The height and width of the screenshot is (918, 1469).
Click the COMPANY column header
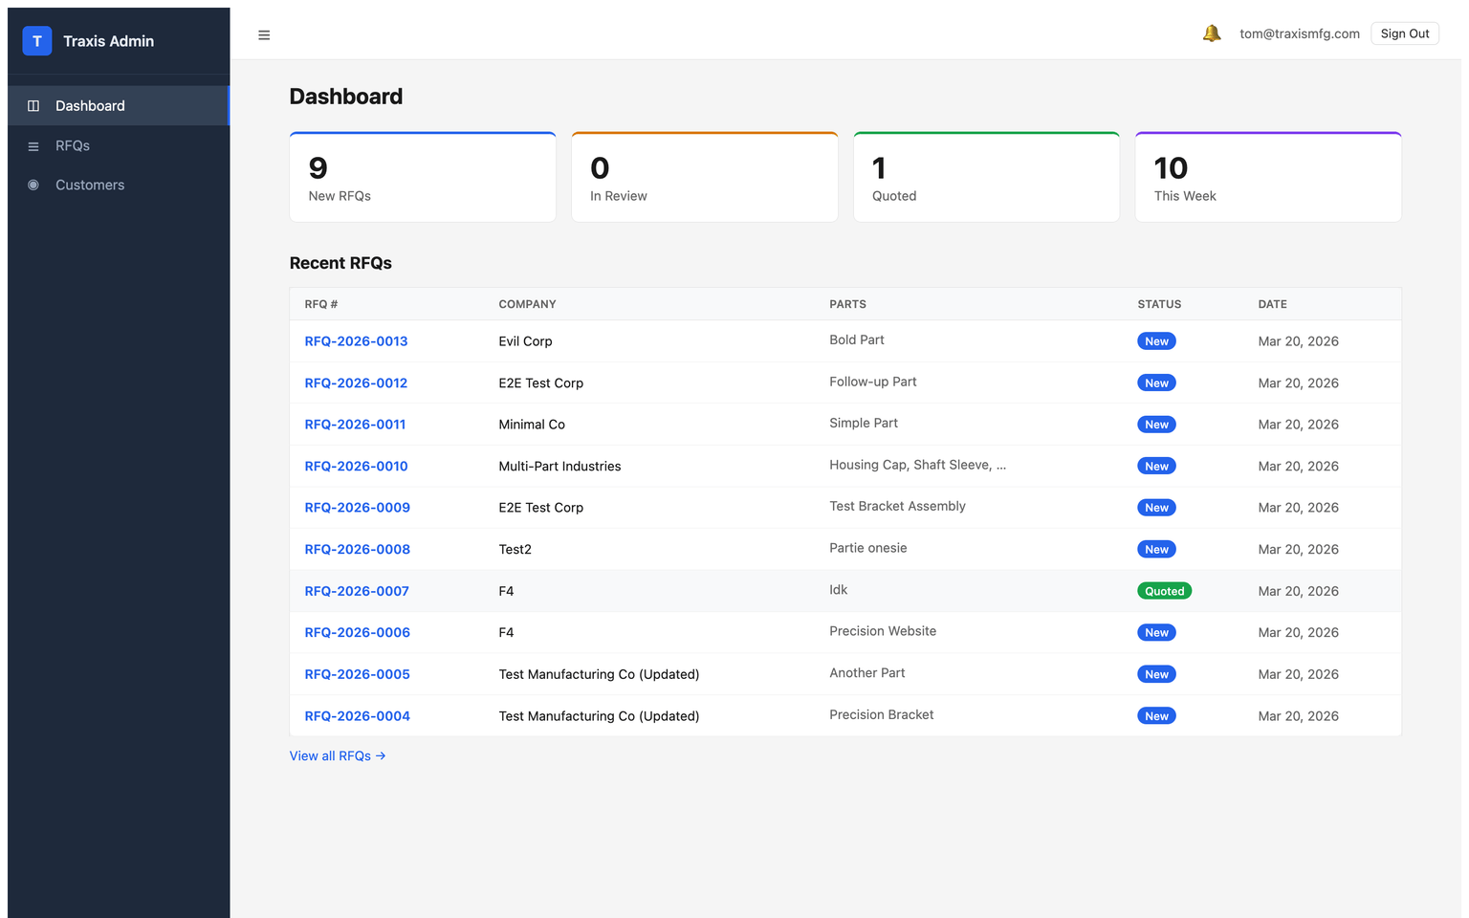pyautogui.click(x=527, y=305)
